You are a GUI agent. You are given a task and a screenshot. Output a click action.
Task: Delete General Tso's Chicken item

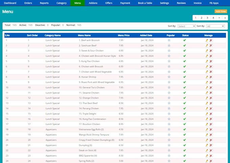tap(211, 88)
